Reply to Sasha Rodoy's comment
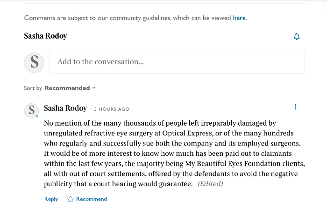The height and width of the screenshot is (214, 327). 51,199
